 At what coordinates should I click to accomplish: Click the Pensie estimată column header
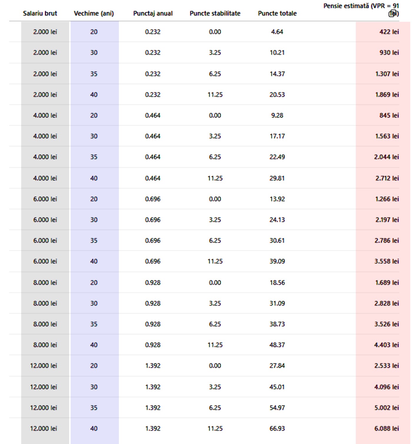361,6
